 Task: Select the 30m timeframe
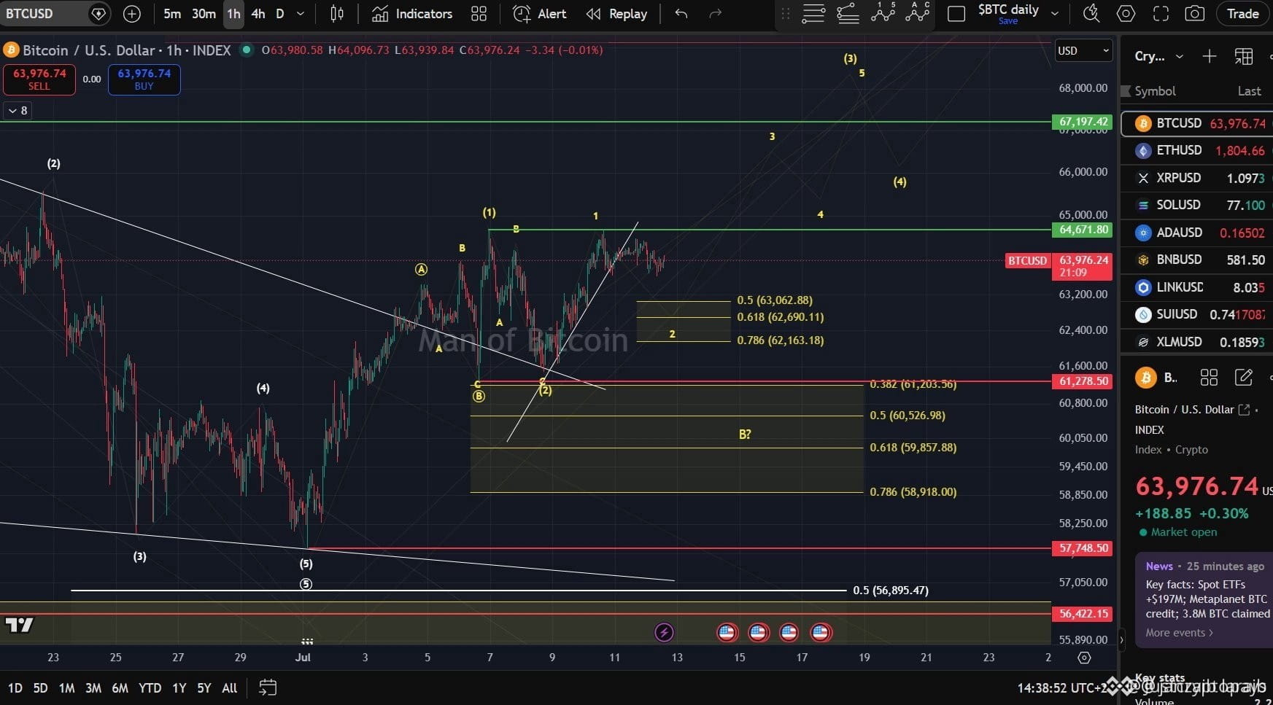pyautogui.click(x=204, y=14)
